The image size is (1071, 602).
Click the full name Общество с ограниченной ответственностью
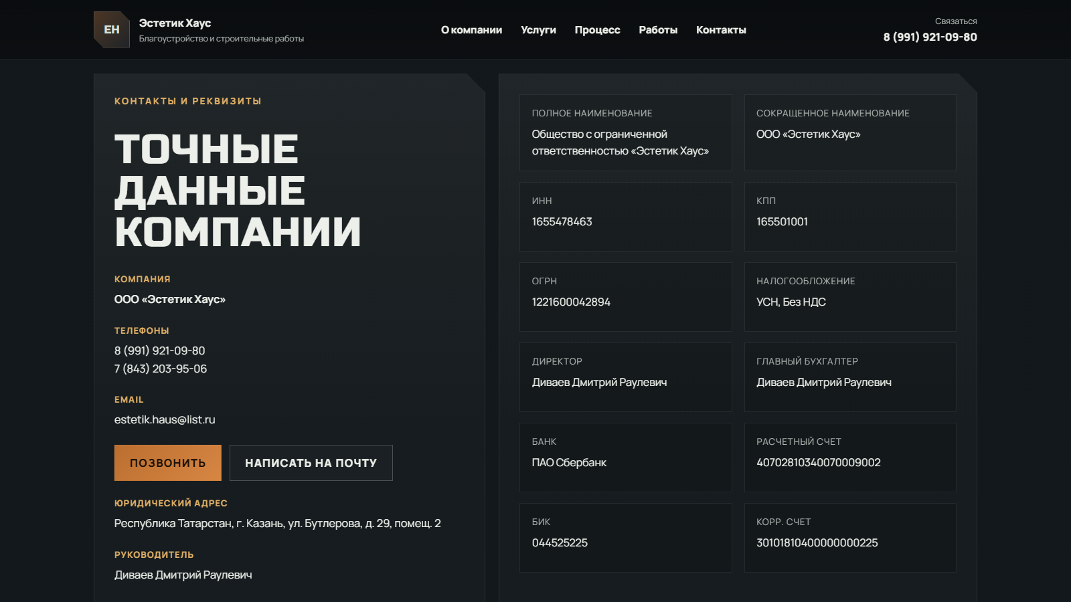click(x=621, y=142)
